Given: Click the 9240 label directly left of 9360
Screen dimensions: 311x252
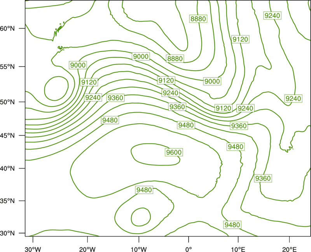Looking at the screenshot, I should (93, 97).
